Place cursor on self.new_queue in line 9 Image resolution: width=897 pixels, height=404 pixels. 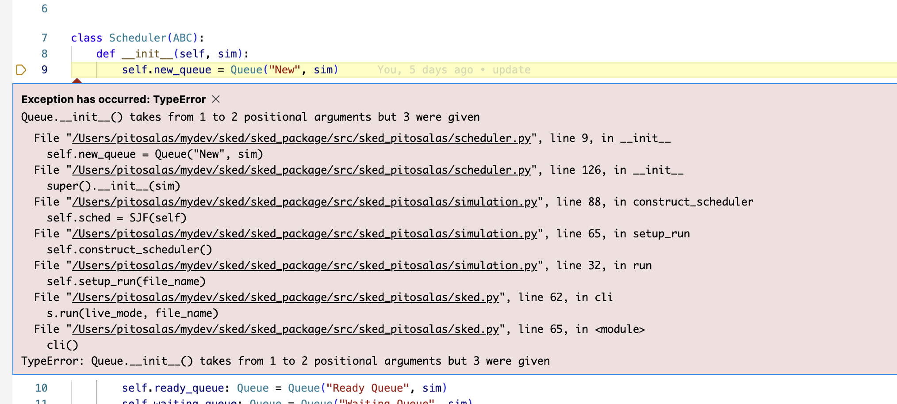(167, 70)
